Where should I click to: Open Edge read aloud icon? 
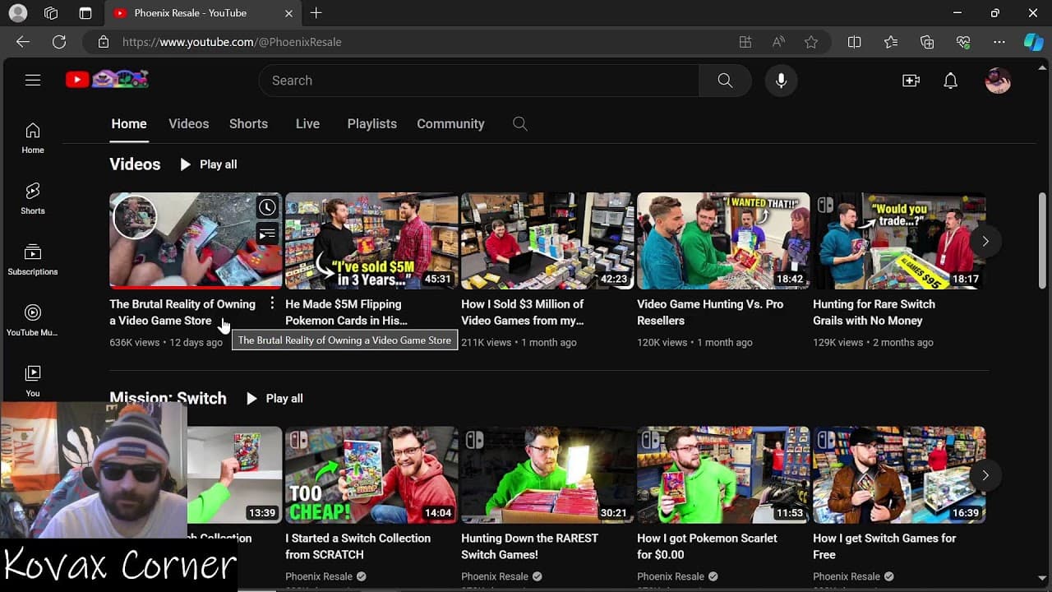point(778,42)
